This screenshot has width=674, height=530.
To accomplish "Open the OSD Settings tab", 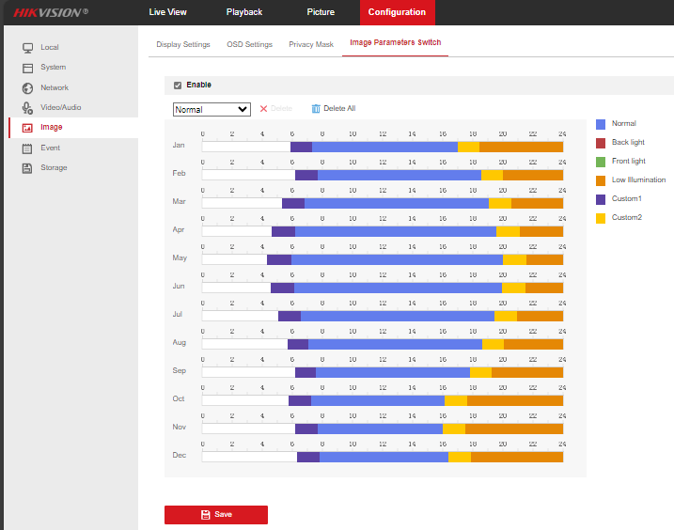I will tap(249, 44).
